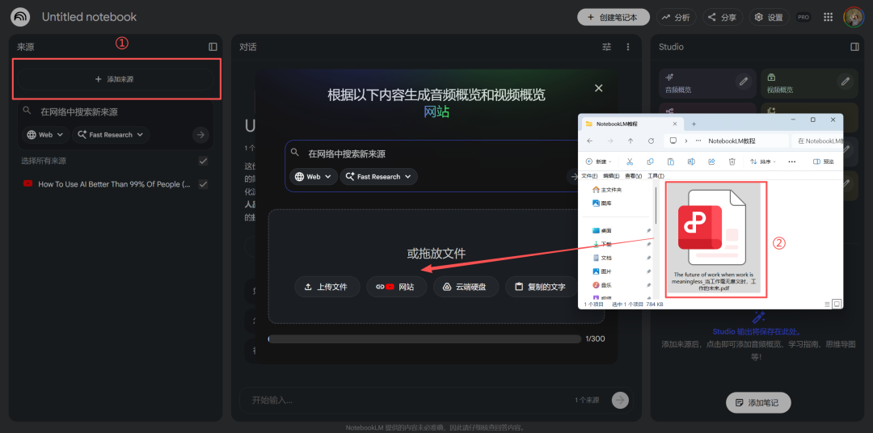Viewport: 873px width, 433px height.
Task: Open 图库 in Explorer sidebar
Action: (x=603, y=203)
